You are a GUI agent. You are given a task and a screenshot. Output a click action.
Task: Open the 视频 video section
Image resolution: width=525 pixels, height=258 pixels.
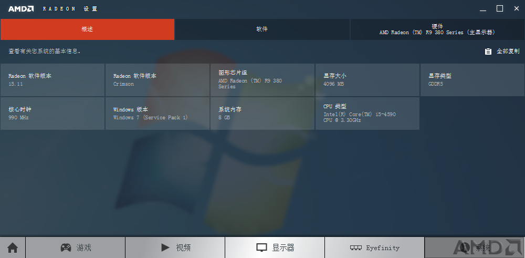(175, 248)
